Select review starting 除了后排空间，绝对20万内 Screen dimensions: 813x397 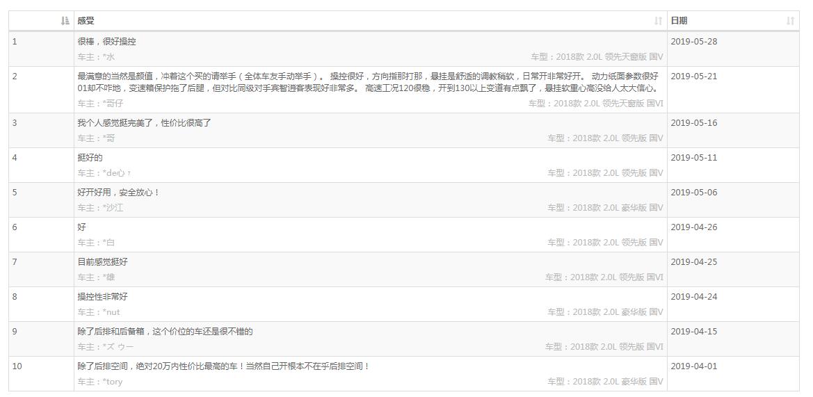(224, 366)
